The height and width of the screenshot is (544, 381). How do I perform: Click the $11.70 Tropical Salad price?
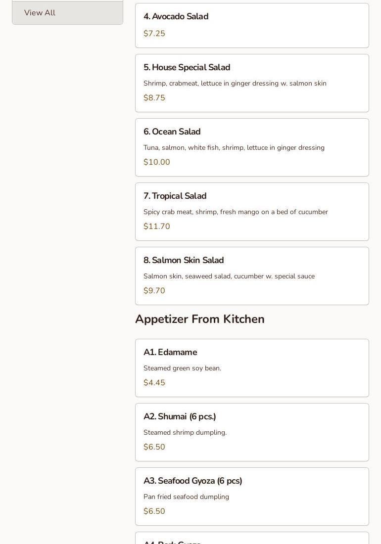tap(157, 227)
